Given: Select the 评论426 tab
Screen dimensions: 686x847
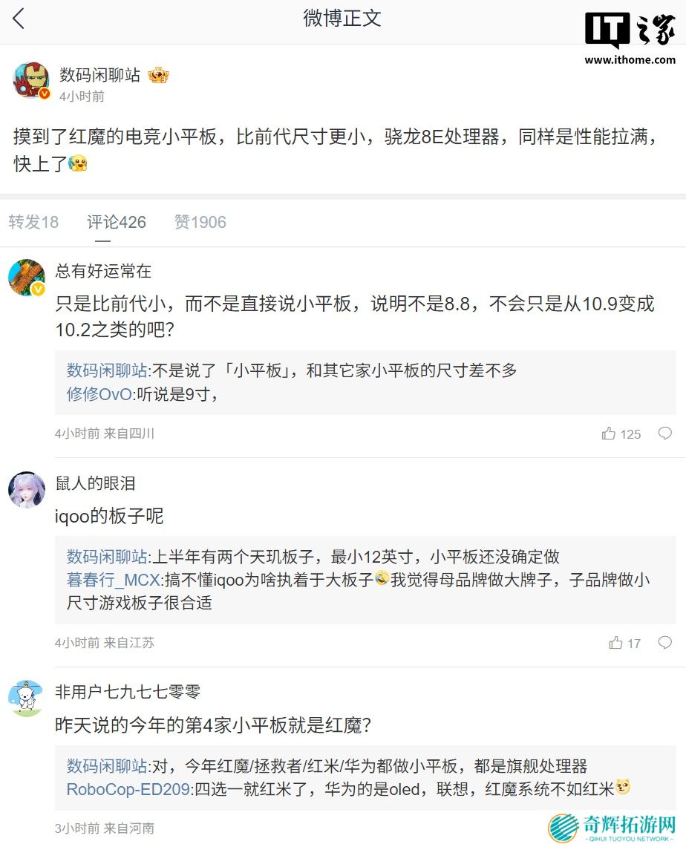Looking at the screenshot, I should click(117, 222).
